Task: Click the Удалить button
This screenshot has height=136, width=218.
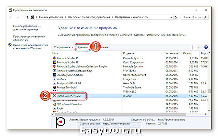Action: (82, 47)
